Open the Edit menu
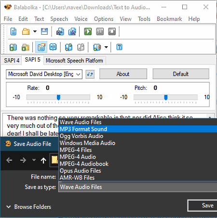The image size is (217, 218). (x=23, y=19)
